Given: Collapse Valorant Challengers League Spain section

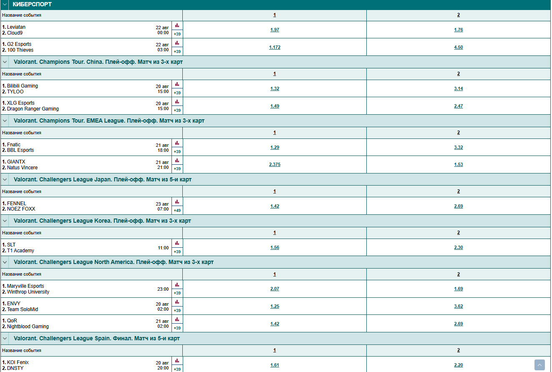Looking at the screenshot, I should coord(5,338).
